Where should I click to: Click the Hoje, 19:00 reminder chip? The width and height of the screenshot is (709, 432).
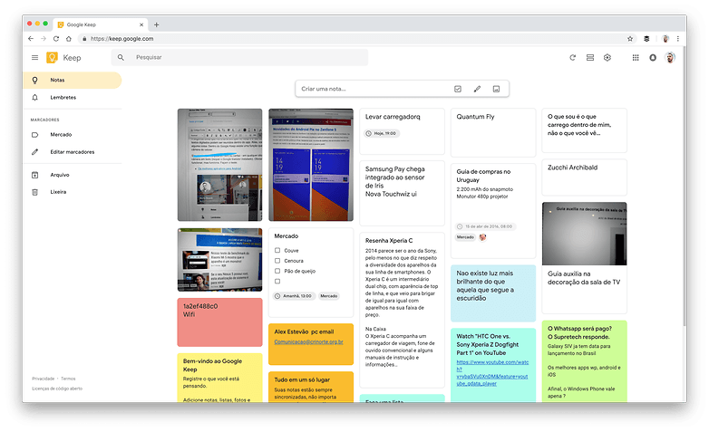381,133
